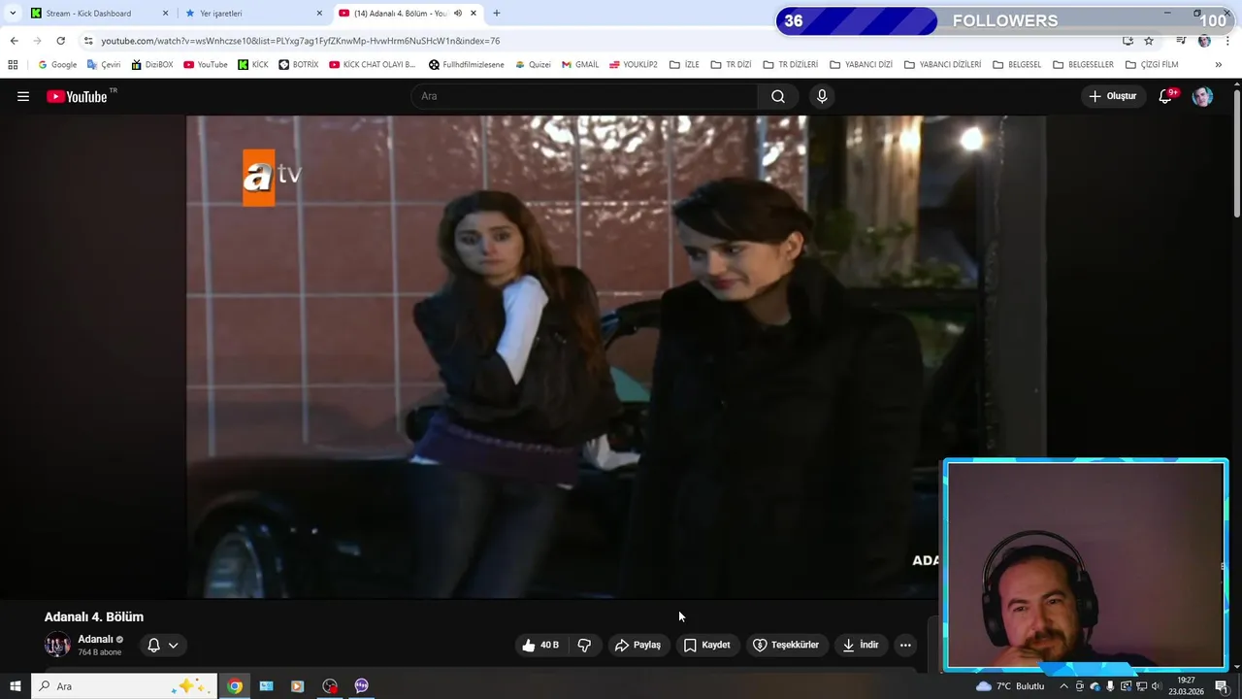Viewport: 1242px width, 699px height.
Task: Click the page vertical scrollbar thumb
Action: (x=1237, y=152)
